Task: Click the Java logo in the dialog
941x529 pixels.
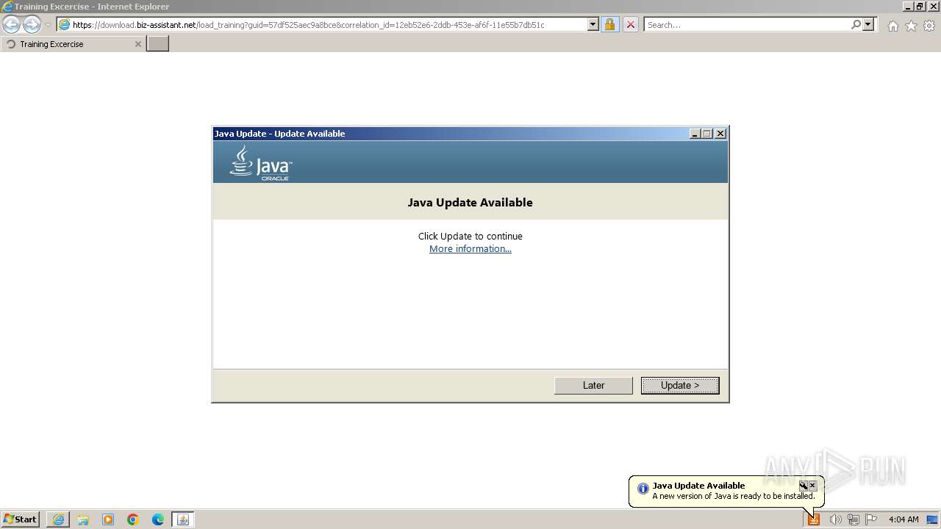Action: point(261,162)
